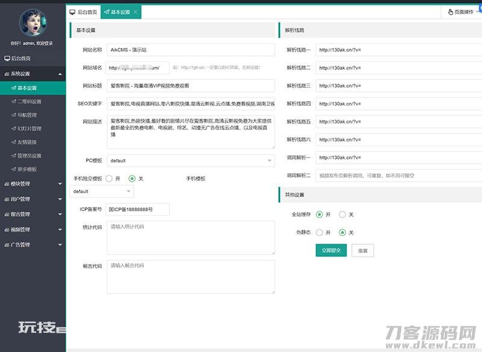Open 幻灯片管理 menu item
The height and width of the screenshot is (352, 482).
[x=33, y=129]
